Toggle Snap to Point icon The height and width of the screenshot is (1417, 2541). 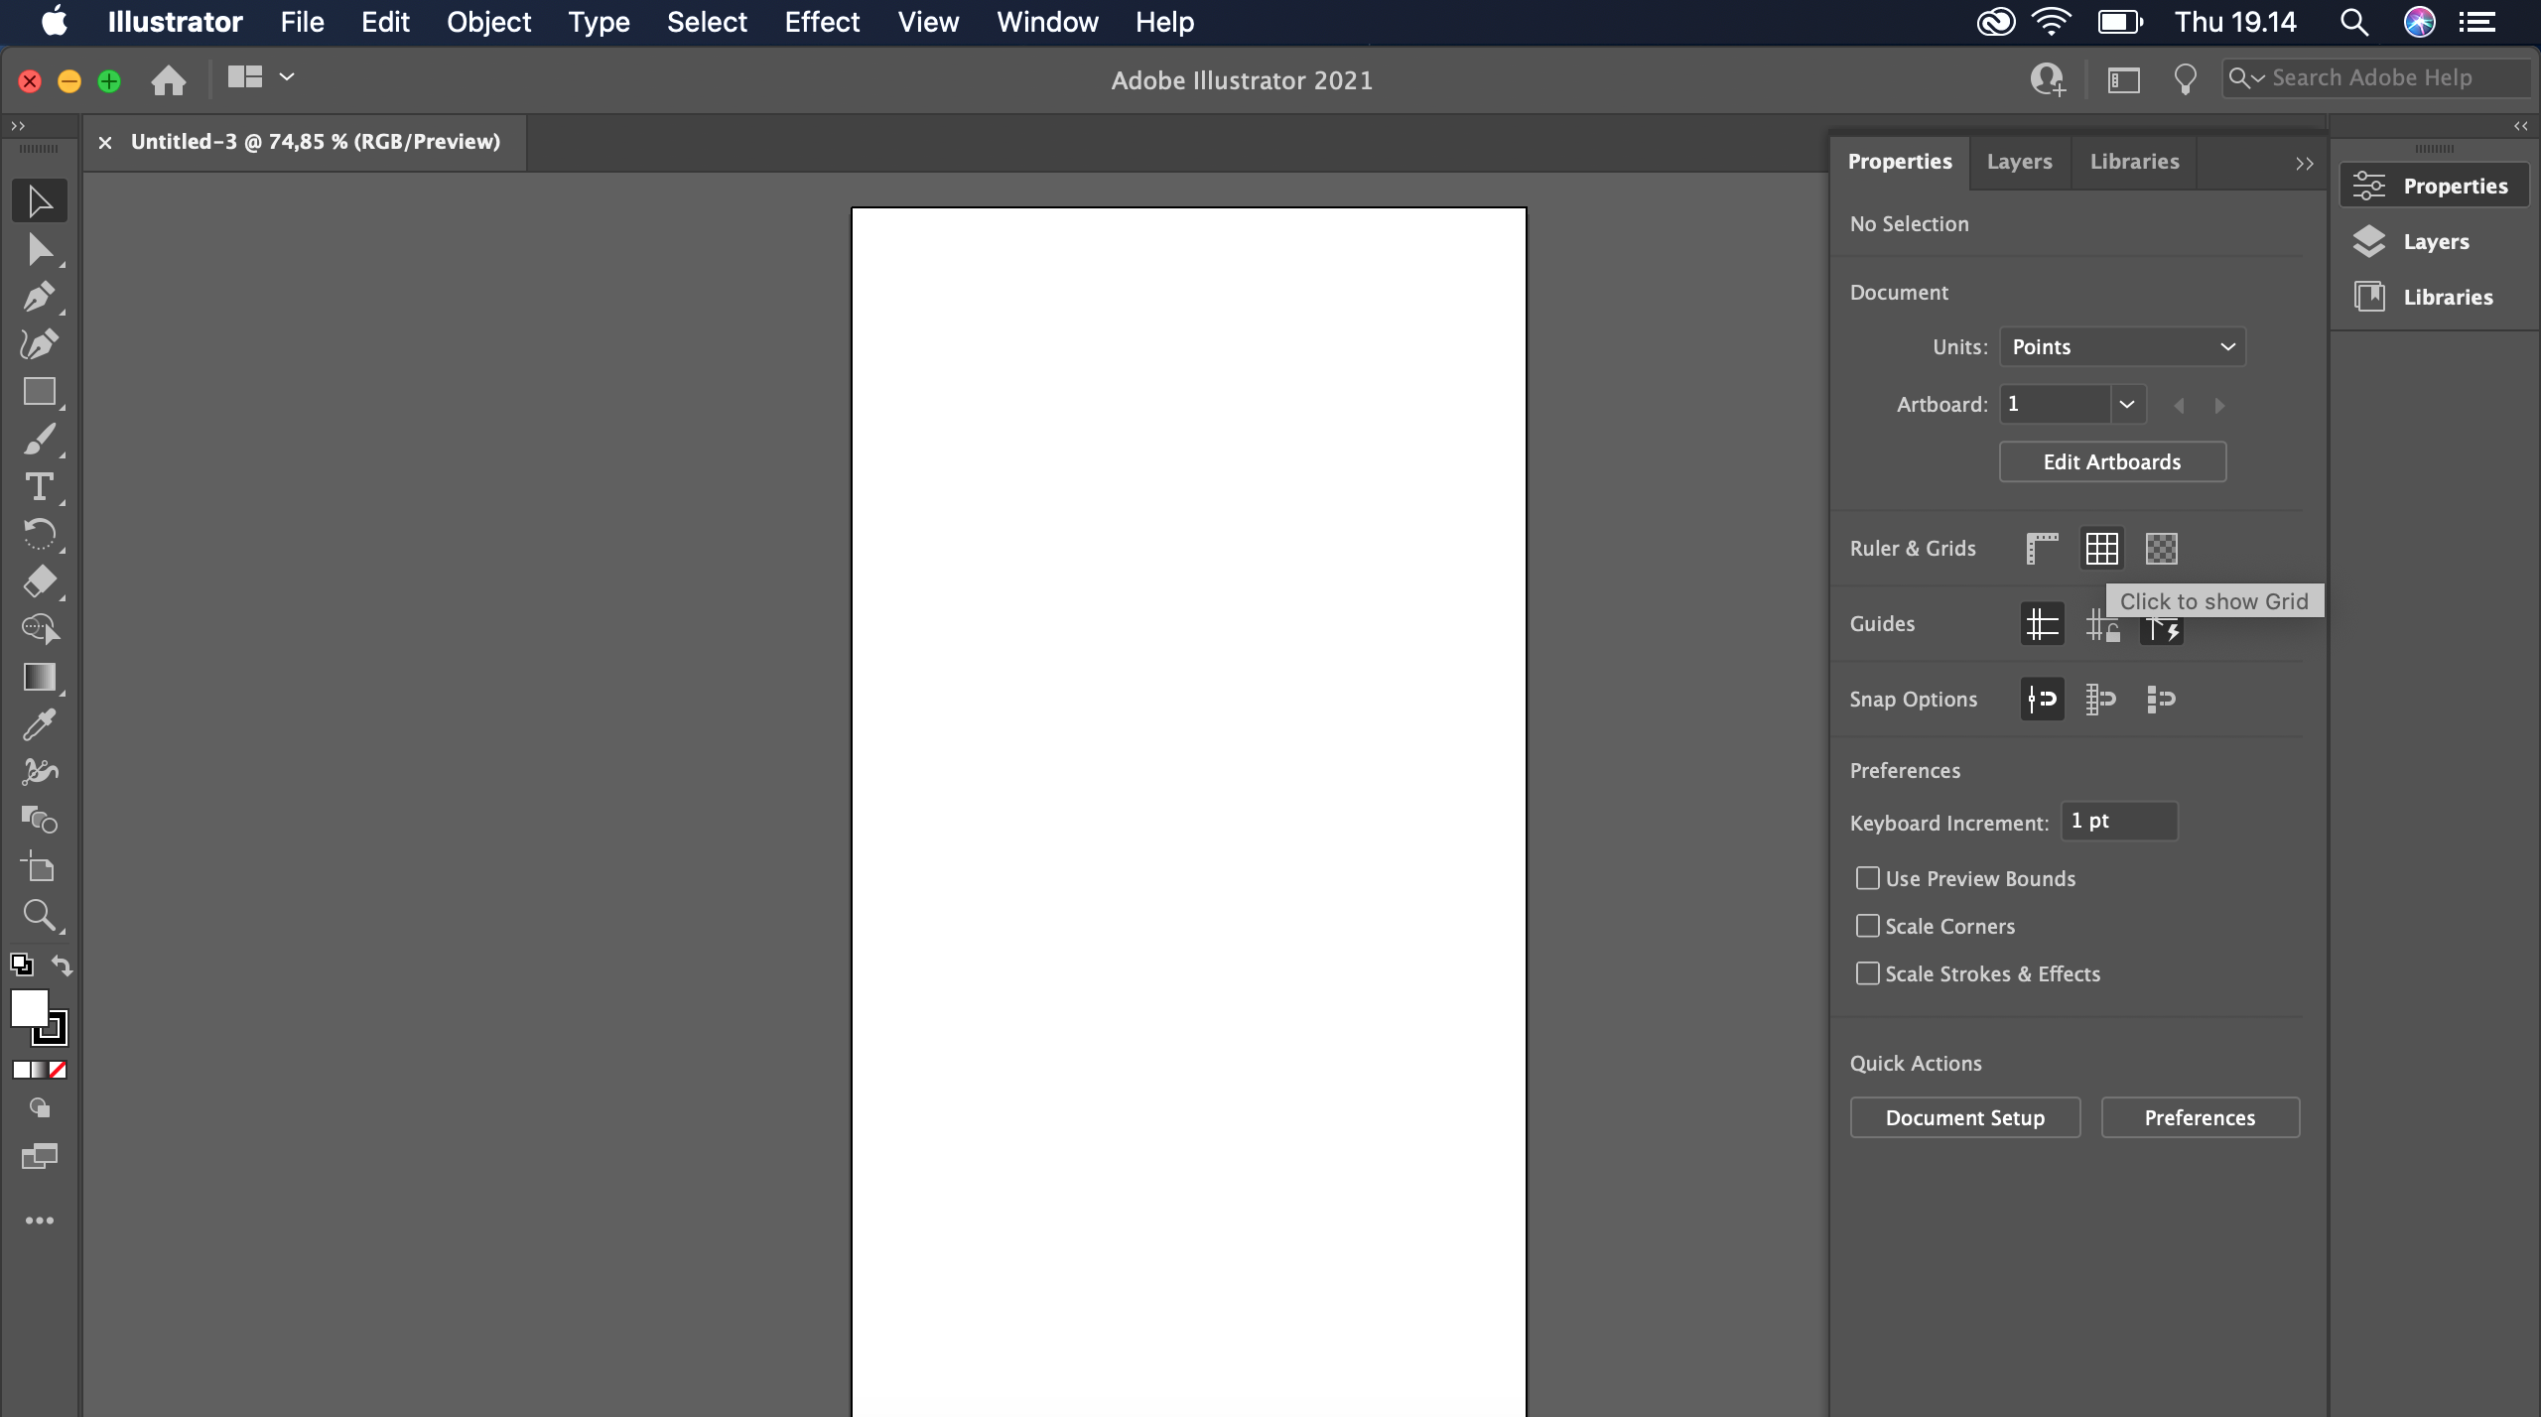click(x=2042, y=700)
